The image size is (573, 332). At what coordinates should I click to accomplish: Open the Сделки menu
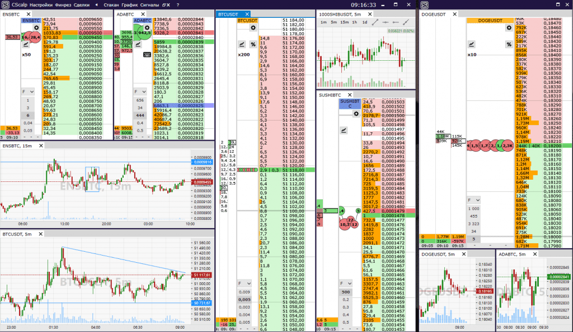82,5
